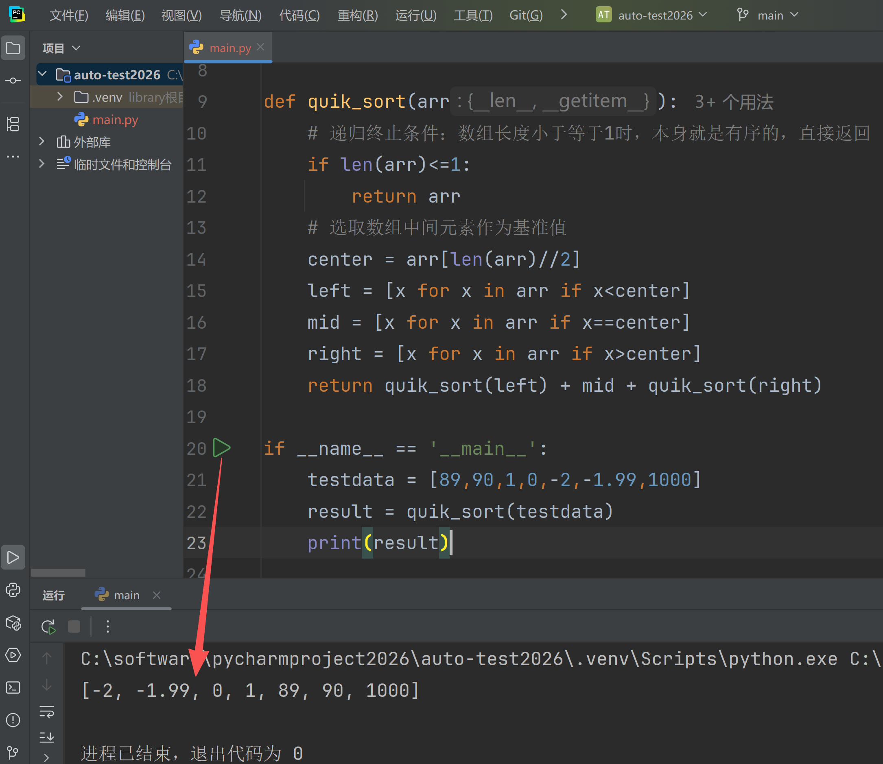
Task: Open the Project tool window folder icon
Action: (x=13, y=48)
